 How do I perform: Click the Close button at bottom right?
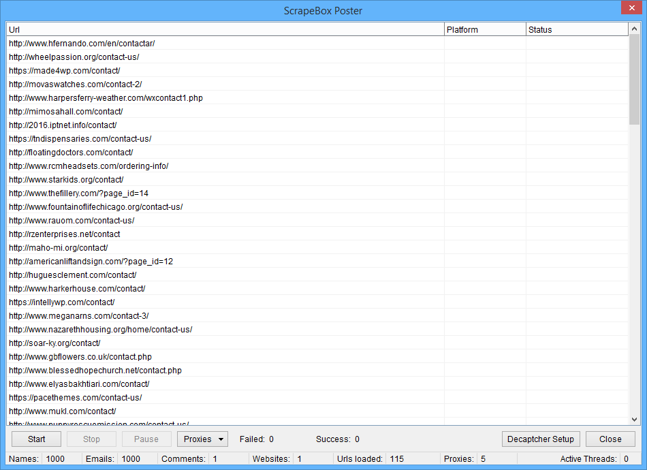(x=610, y=439)
